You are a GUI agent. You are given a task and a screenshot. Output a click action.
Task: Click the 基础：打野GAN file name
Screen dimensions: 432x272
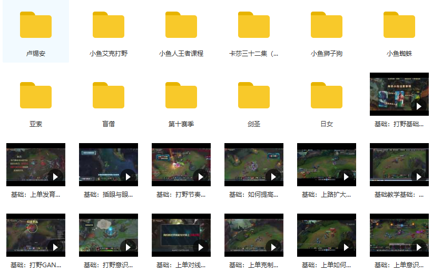(36, 265)
